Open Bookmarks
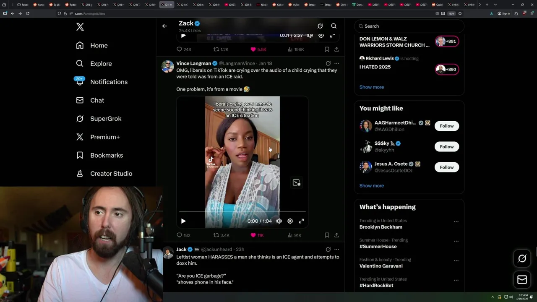 pos(99,155)
